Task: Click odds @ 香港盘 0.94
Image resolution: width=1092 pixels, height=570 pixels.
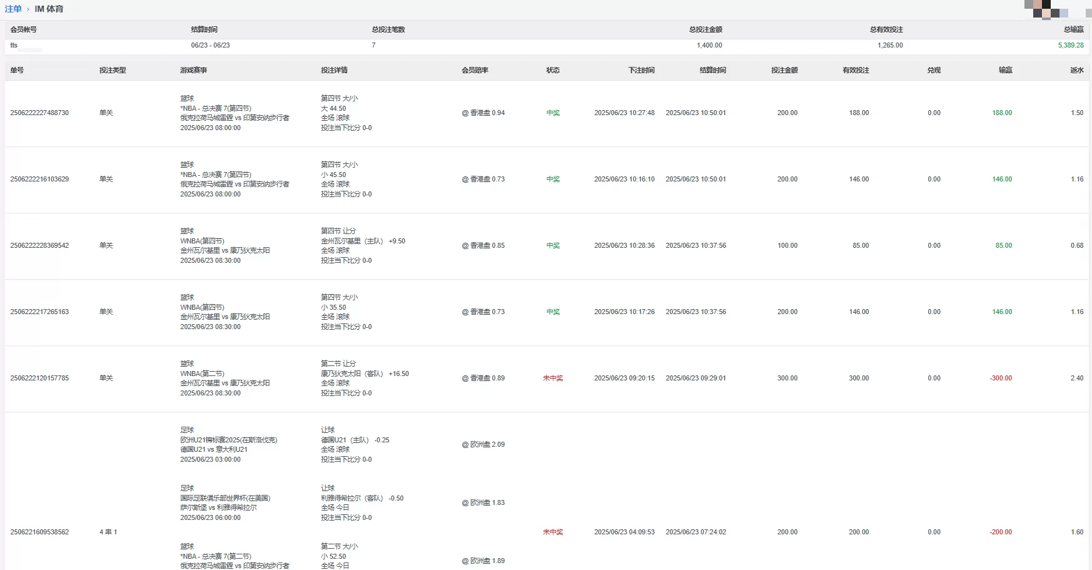Action: pos(483,113)
